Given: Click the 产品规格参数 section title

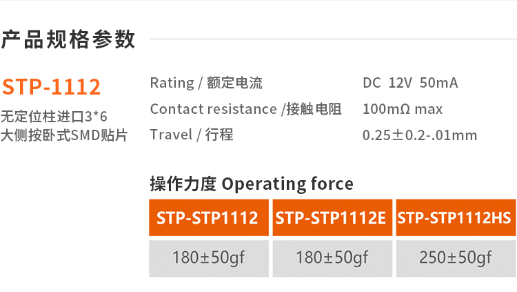Looking at the screenshot, I should tap(68, 39).
